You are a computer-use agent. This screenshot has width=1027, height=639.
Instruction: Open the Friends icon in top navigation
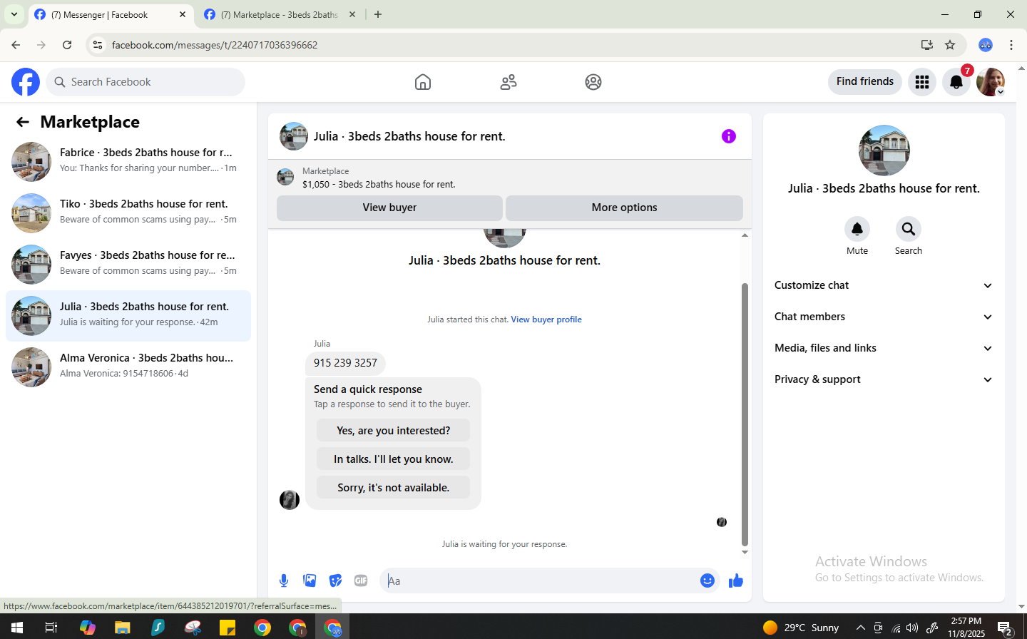509,82
